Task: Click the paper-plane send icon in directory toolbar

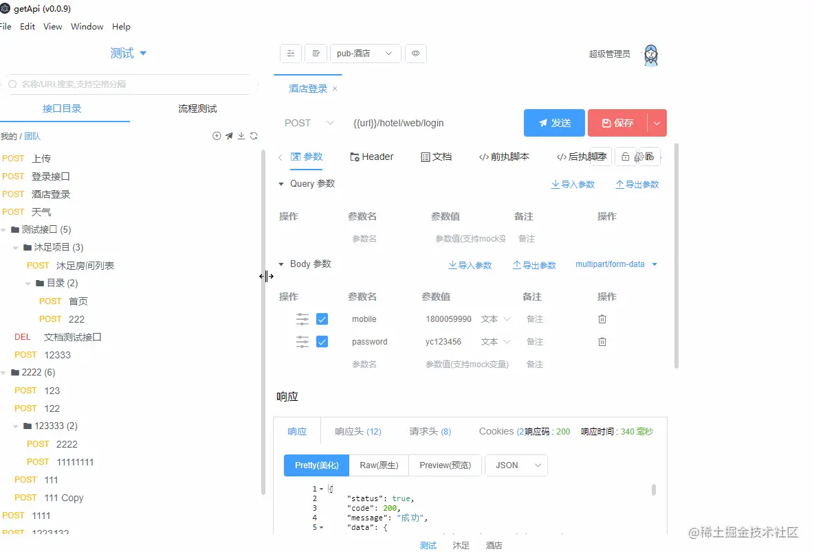Action: point(229,136)
